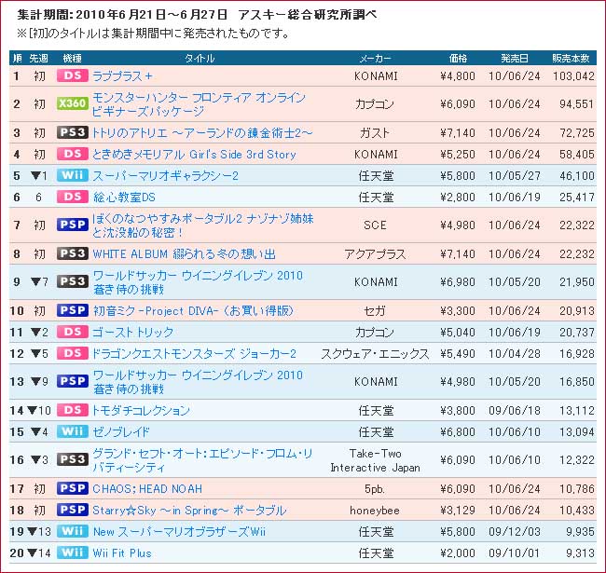
Task: Click the PSP badge beside ぼくのなつやすみ
Action: coord(73,225)
